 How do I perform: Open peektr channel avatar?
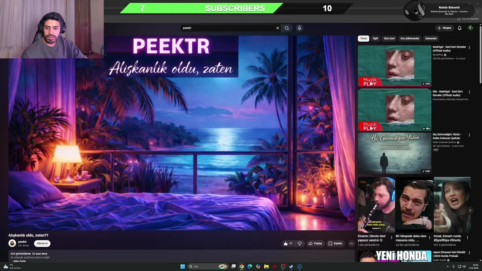(x=12, y=243)
